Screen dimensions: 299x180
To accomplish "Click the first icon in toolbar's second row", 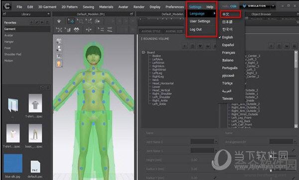I will click(59, 30).
